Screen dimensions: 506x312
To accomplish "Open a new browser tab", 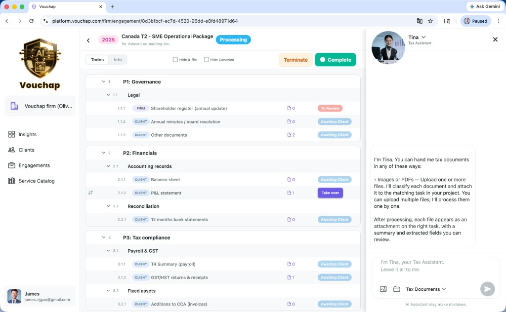I will [x=113, y=6].
